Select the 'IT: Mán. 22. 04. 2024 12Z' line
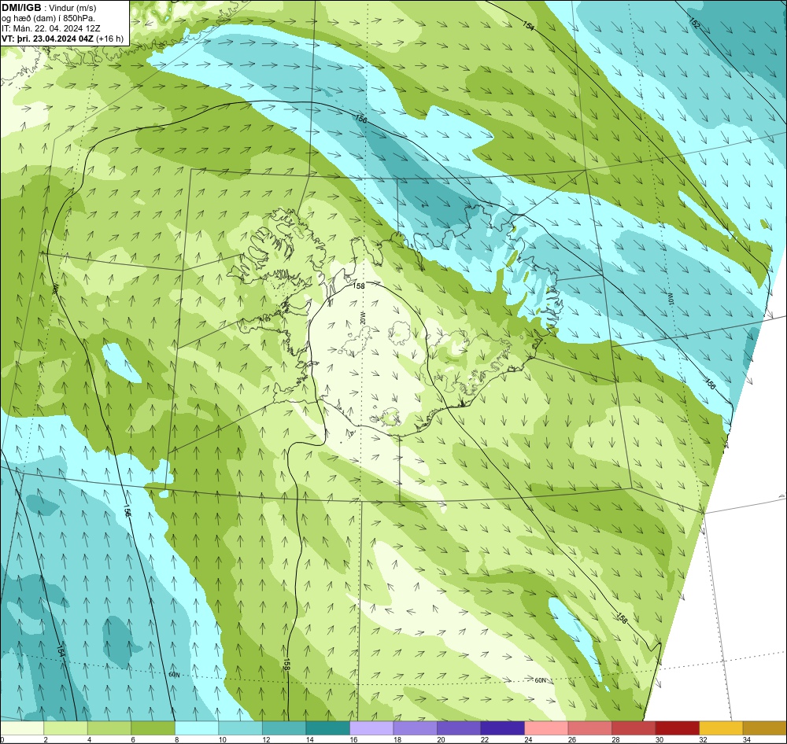This screenshot has width=787, height=744. [x=50, y=28]
